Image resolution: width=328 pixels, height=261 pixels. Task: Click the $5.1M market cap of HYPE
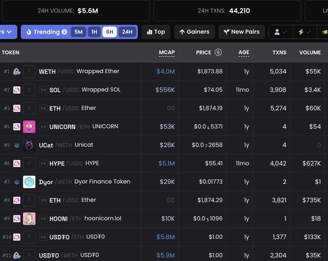pyautogui.click(x=166, y=164)
